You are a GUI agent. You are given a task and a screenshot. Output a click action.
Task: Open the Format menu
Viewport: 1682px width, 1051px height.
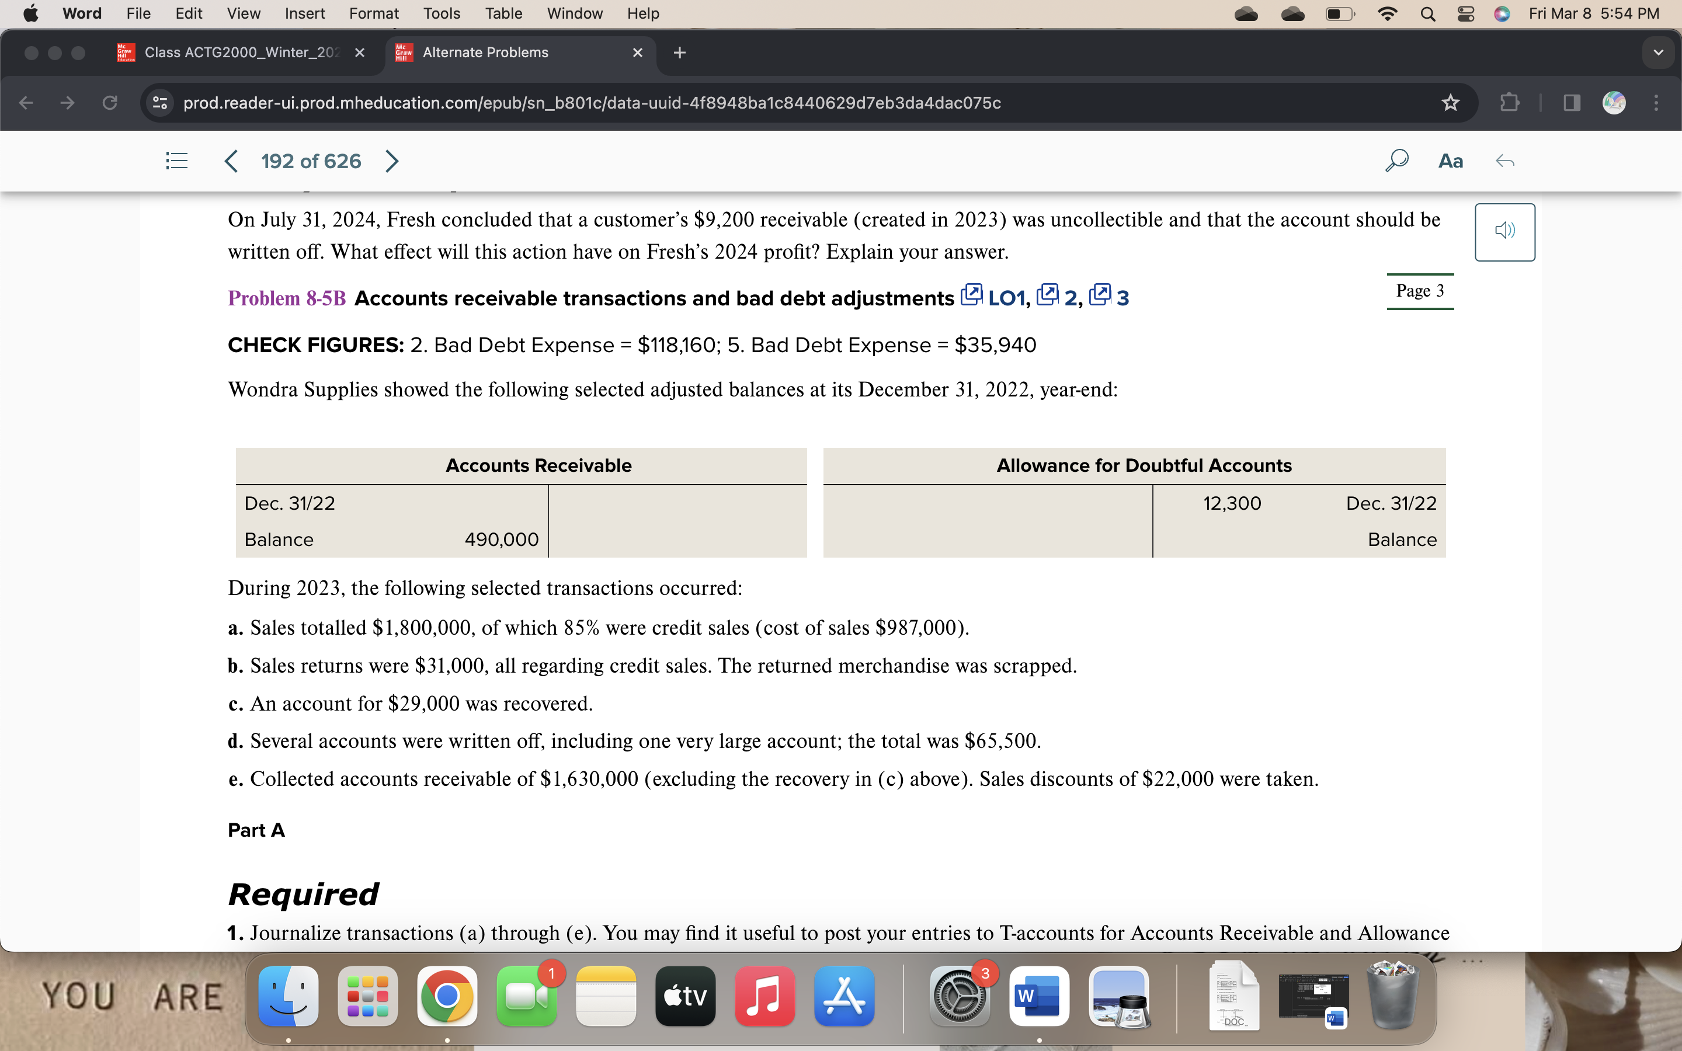[x=374, y=12]
